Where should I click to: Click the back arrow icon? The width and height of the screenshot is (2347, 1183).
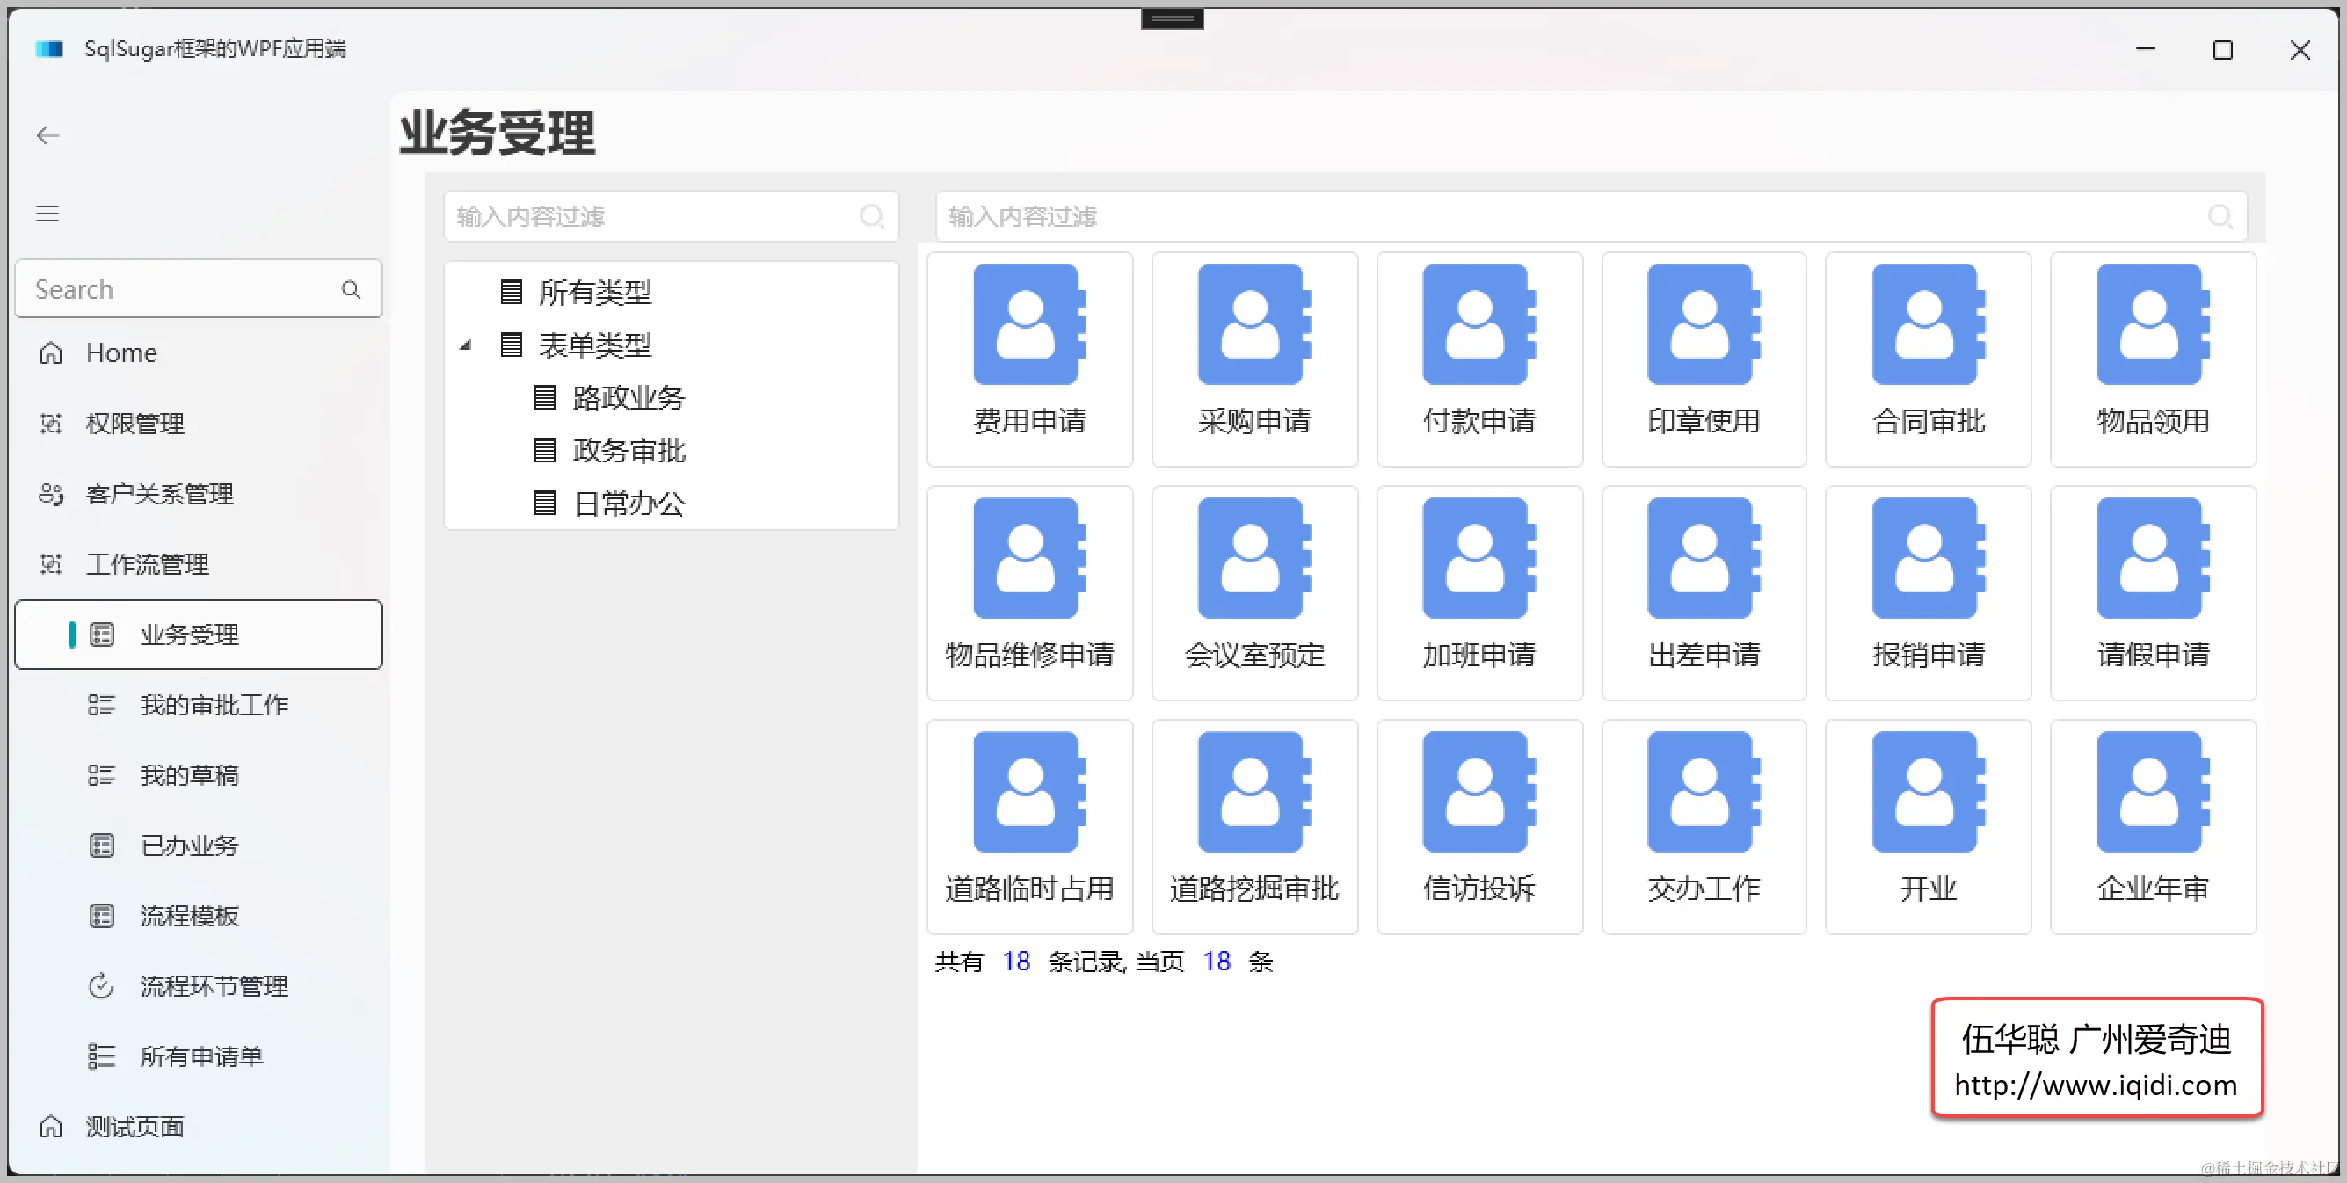tap(47, 135)
